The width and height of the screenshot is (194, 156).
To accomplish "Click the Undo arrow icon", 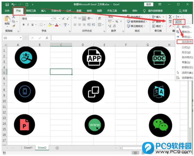I will point(13,5).
